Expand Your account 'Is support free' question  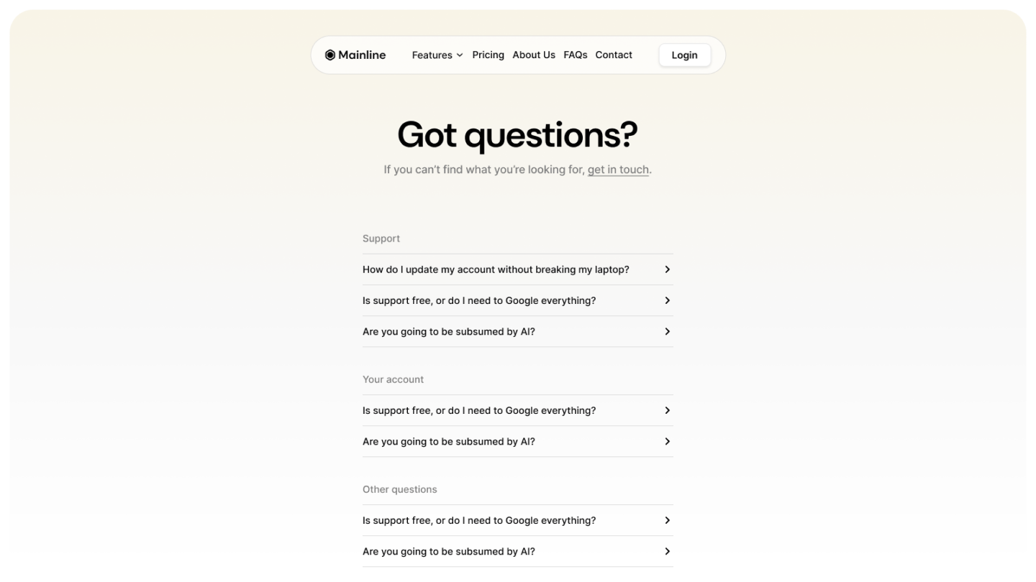pos(518,410)
